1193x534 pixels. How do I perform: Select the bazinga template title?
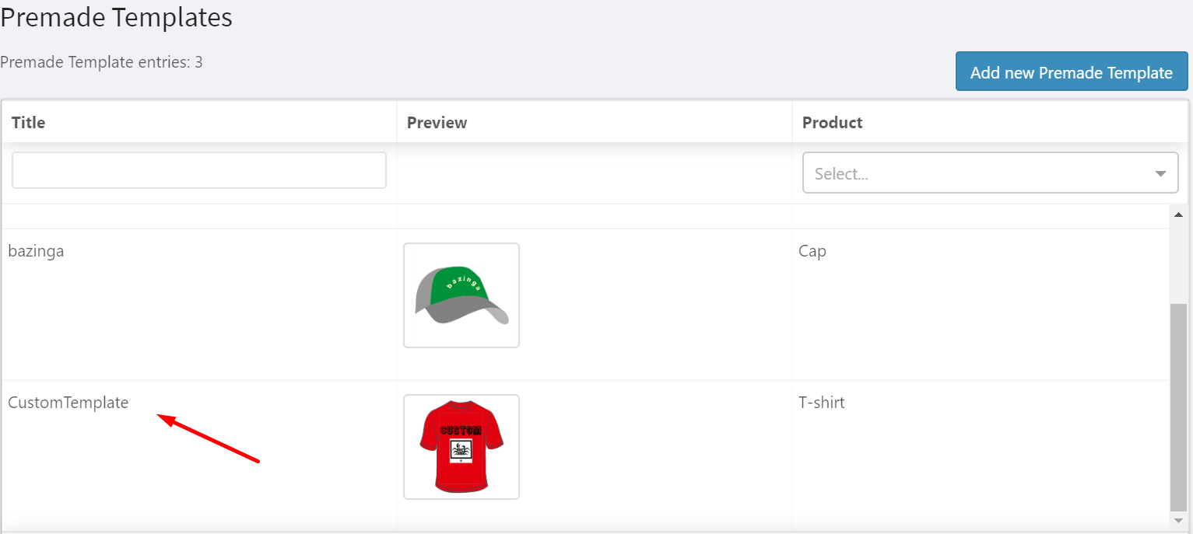(36, 251)
